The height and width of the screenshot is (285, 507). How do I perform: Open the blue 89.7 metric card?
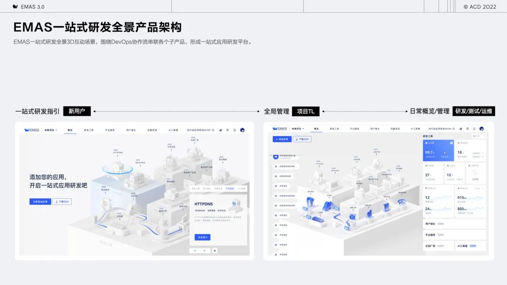(x=438, y=150)
